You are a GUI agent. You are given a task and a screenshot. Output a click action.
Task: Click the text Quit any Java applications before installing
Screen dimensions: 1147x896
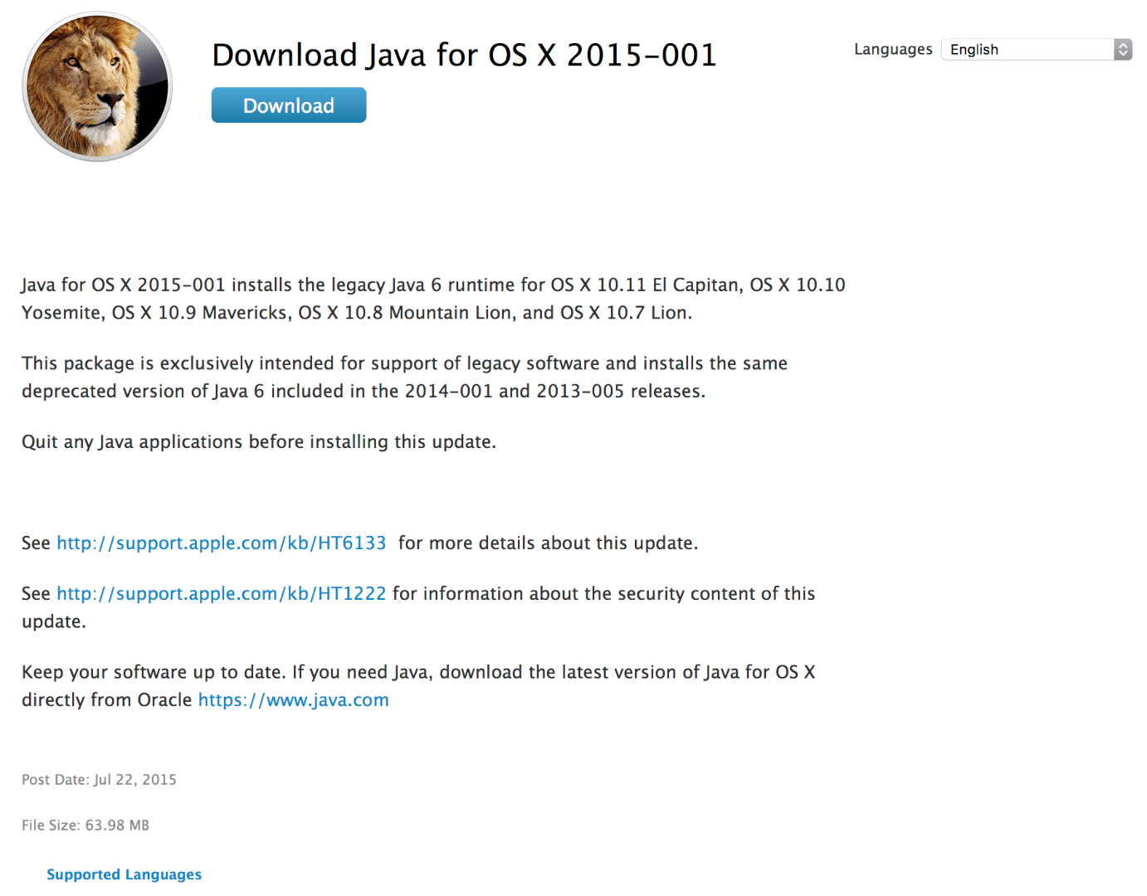pos(259,441)
